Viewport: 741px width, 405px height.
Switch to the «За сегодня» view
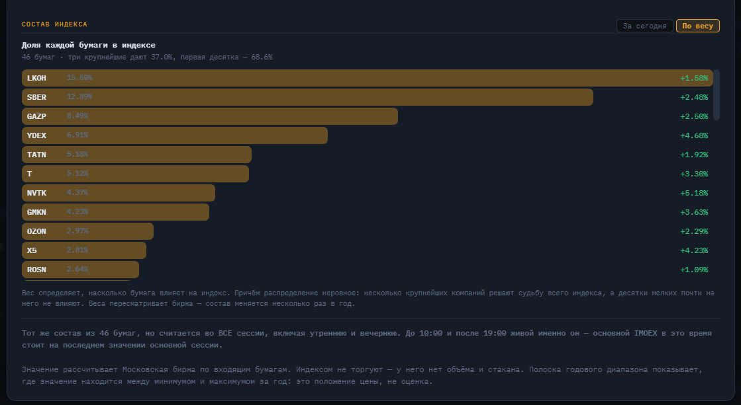click(644, 26)
